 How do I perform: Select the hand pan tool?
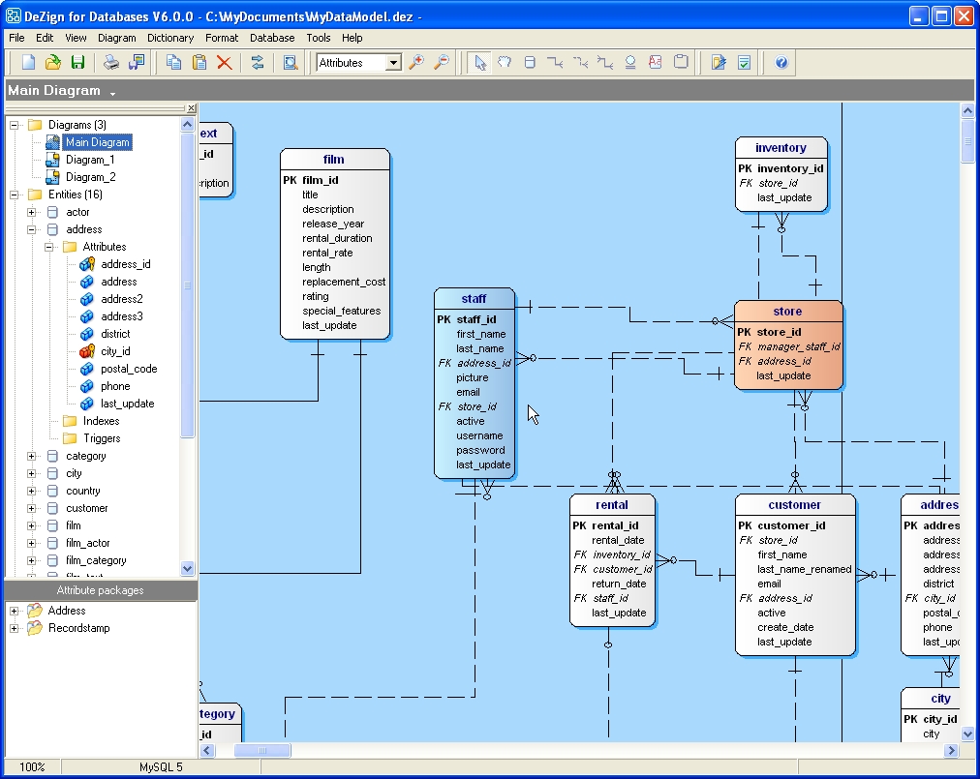pos(505,63)
